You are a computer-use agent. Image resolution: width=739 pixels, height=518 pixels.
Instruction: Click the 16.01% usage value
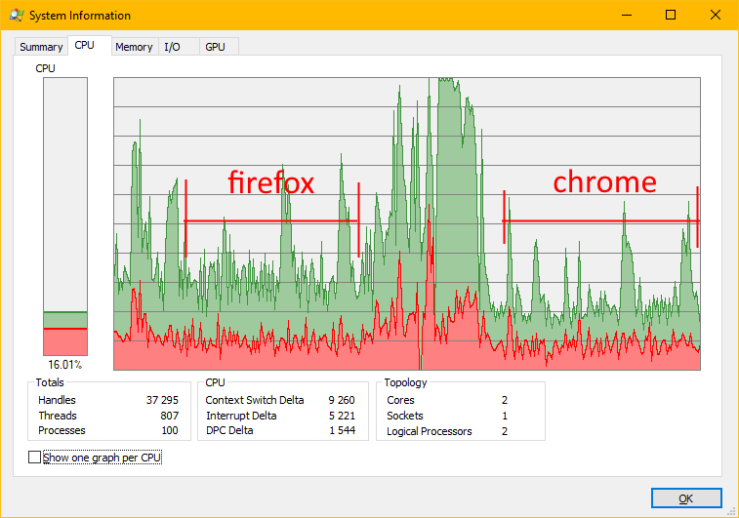65,365
